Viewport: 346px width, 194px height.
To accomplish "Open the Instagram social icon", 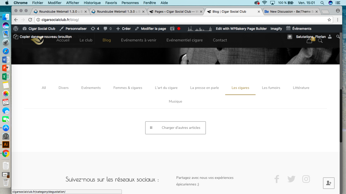I will pyautogui.click(x=306, y=179).
